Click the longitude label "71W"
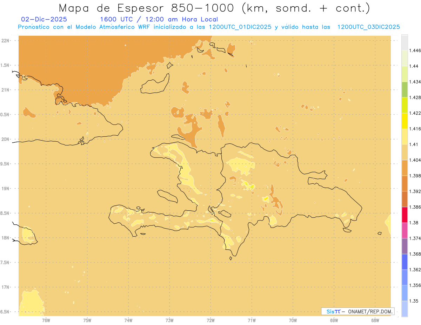 point(252,320)
